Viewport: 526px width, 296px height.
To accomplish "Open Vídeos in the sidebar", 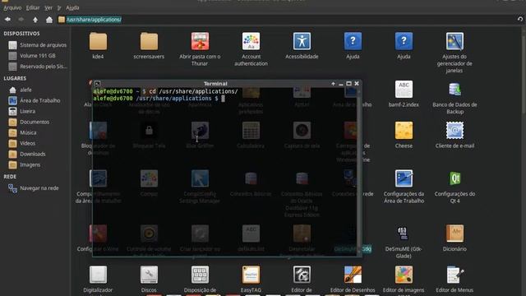I will tap(22, 143).
